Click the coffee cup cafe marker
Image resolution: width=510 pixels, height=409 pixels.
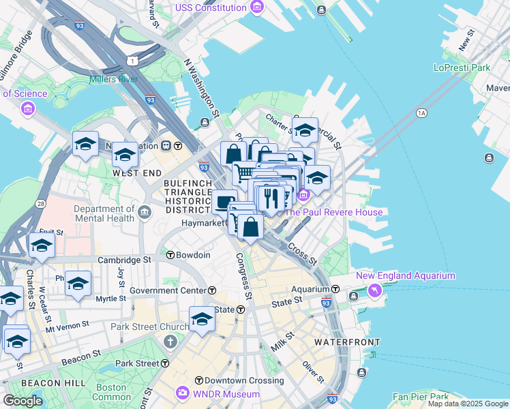click(223, 202)
